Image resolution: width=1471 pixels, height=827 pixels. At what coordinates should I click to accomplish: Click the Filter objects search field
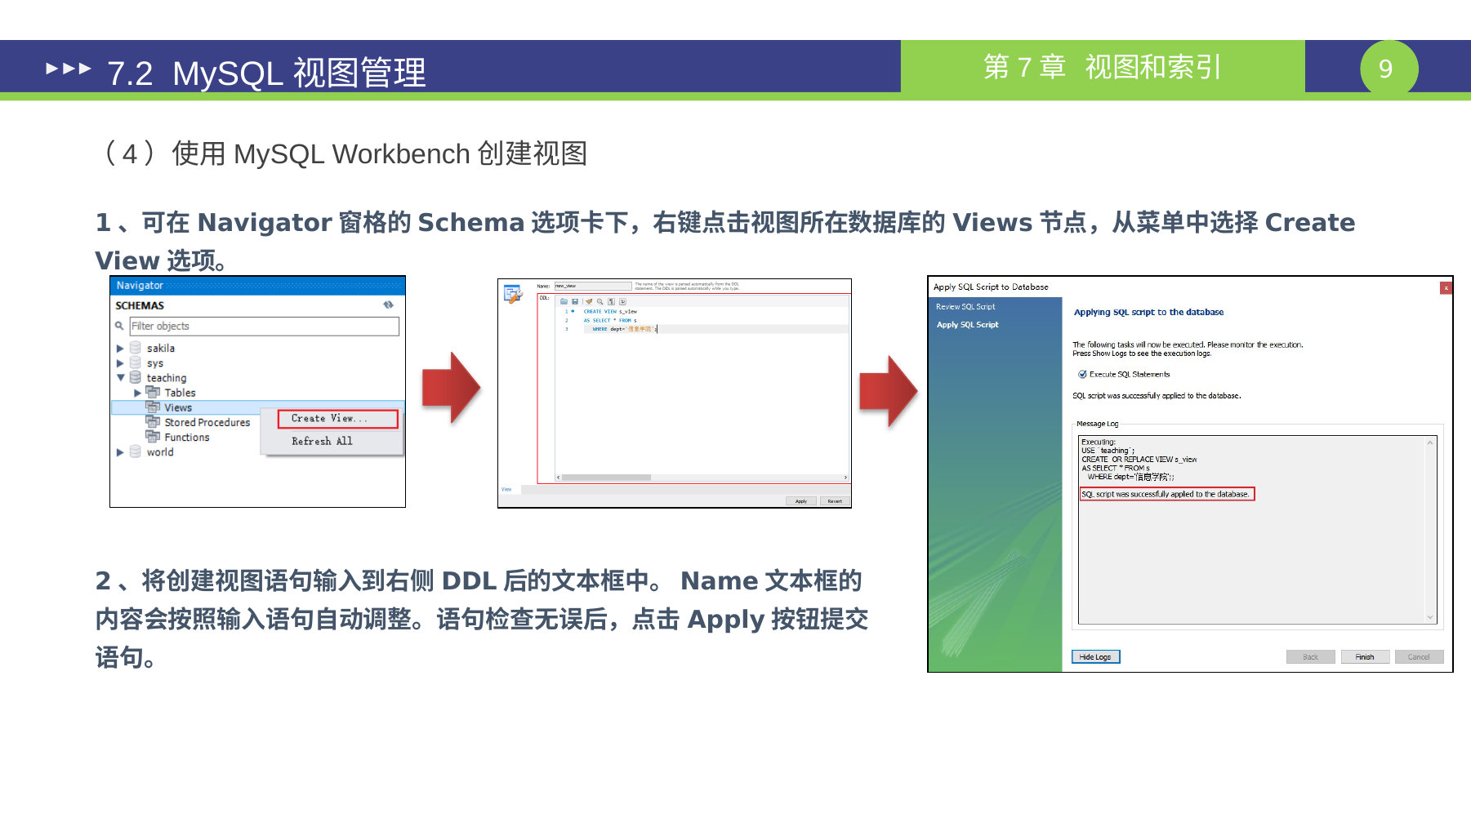coord(265,327)
